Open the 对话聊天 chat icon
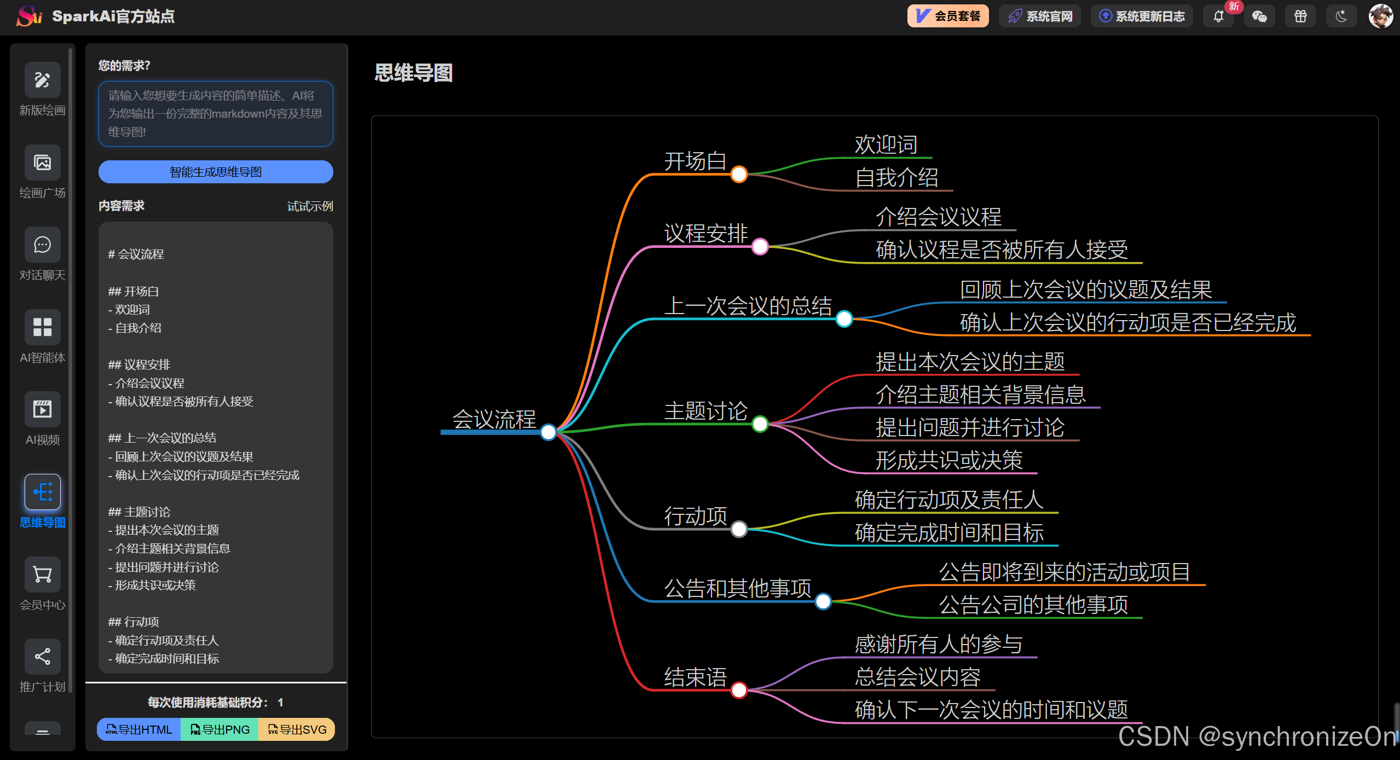Screen dimensions: 1400x760 click(42, 245)
